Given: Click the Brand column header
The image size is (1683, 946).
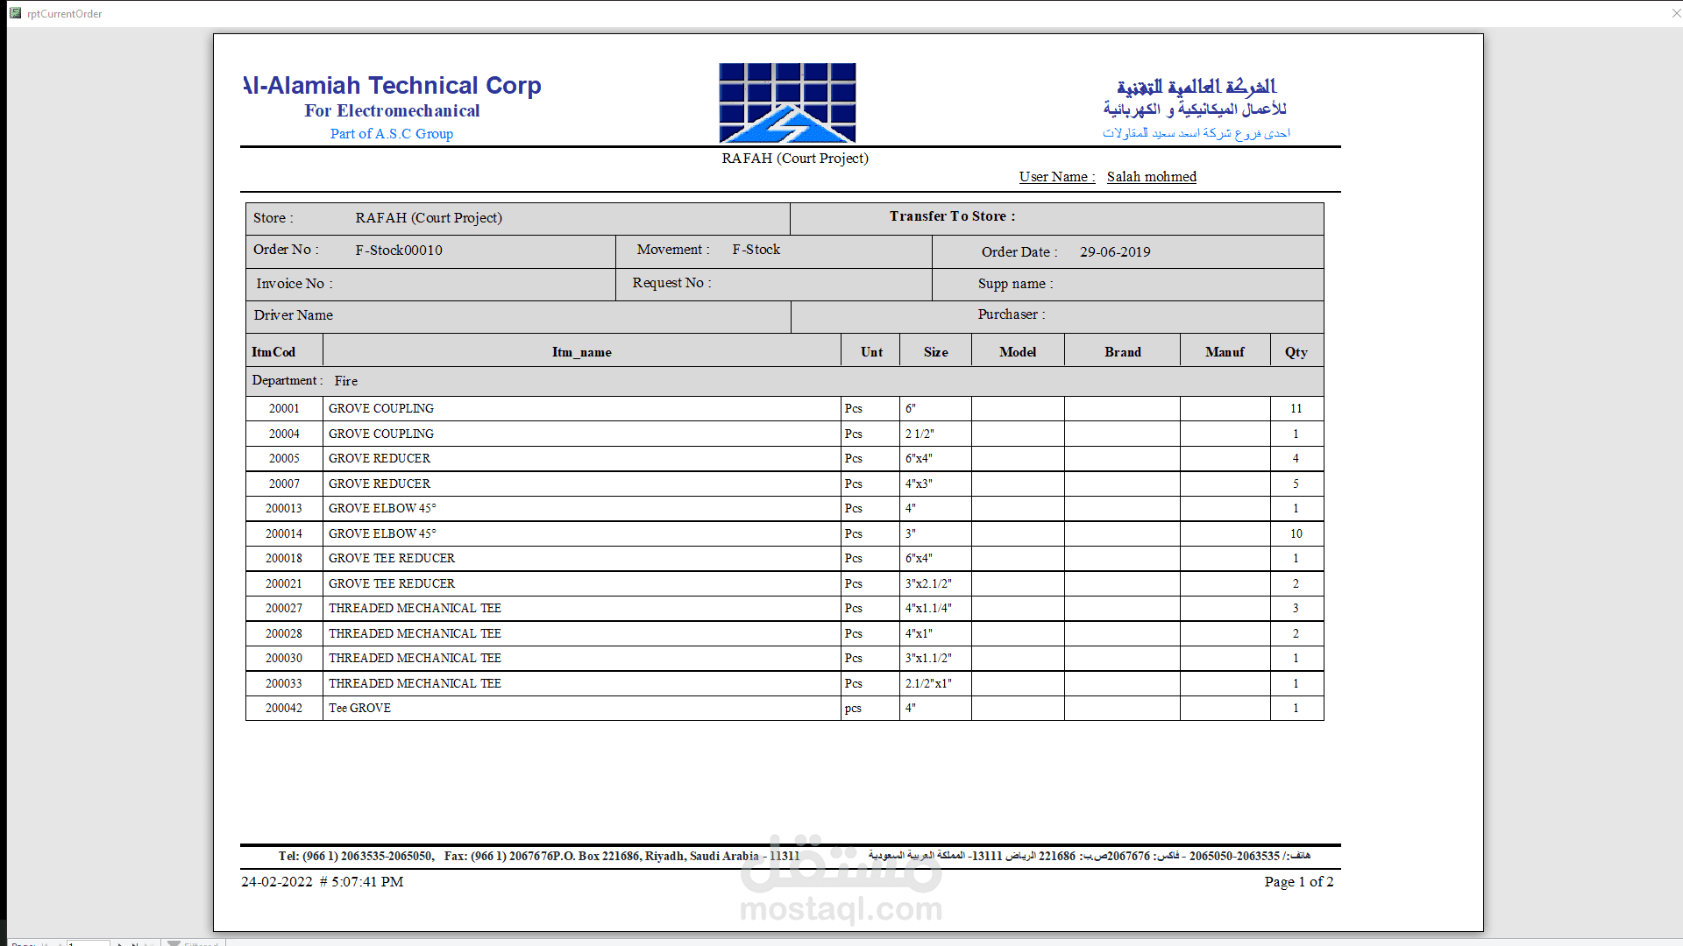Looking at the screenshot, I should click(x=1122, y=352).
